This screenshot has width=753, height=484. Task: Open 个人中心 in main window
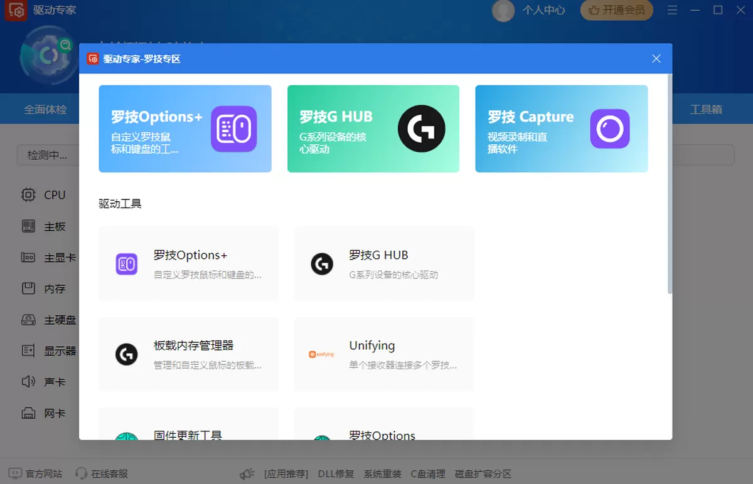(543, 10)
